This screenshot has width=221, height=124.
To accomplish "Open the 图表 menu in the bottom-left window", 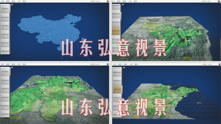I will pos(13,64).
